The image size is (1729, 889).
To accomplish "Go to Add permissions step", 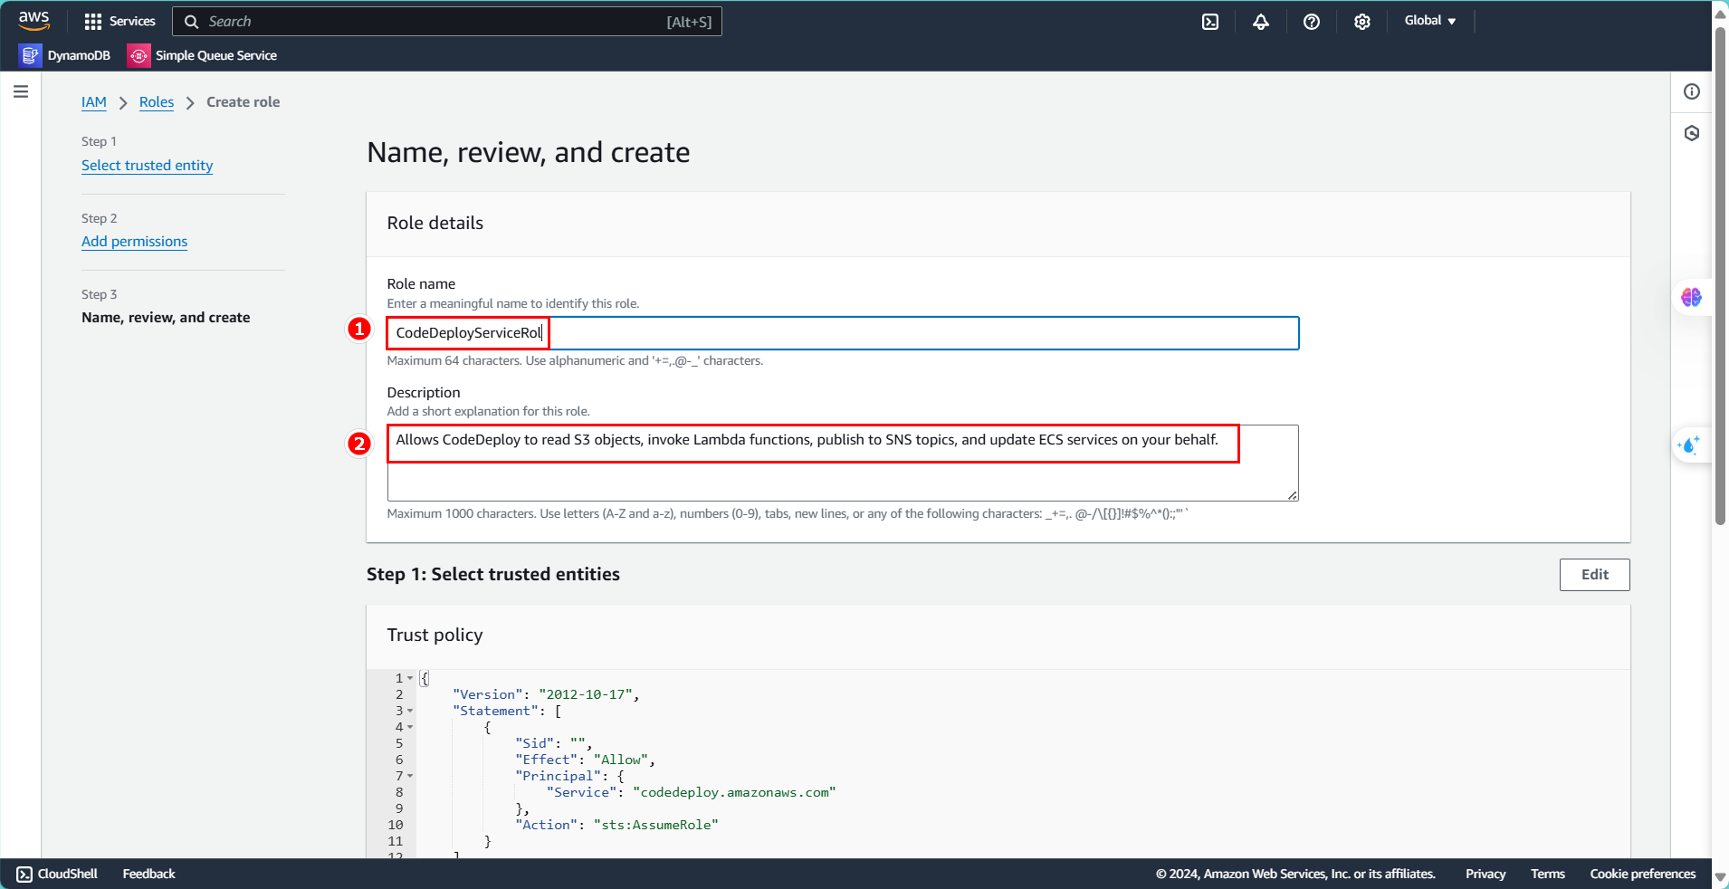I will pos(135,242).
